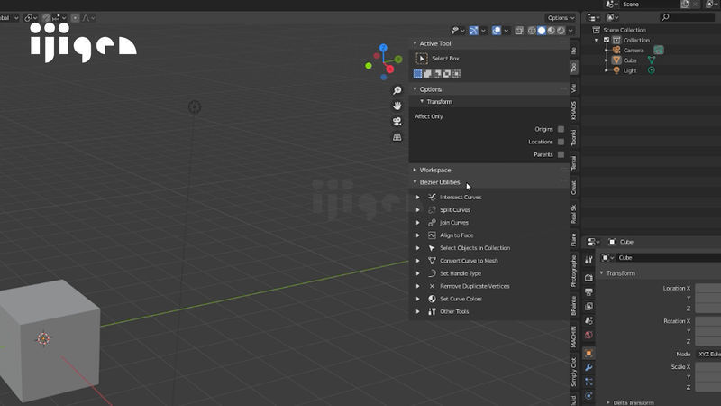Open the Options dropdown in viewport header
The width and height of the screenshot is (721, 406).
click(561, 18)
